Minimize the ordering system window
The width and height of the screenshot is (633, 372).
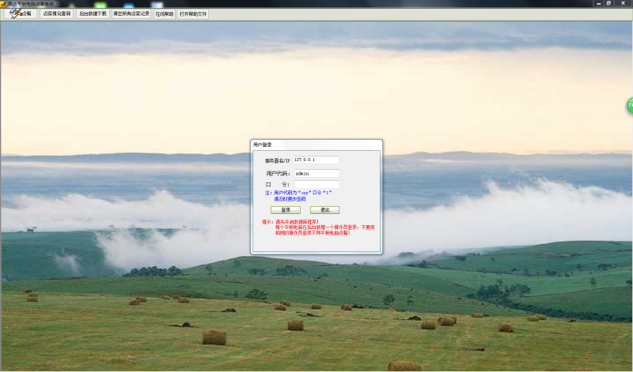point(598,3)
